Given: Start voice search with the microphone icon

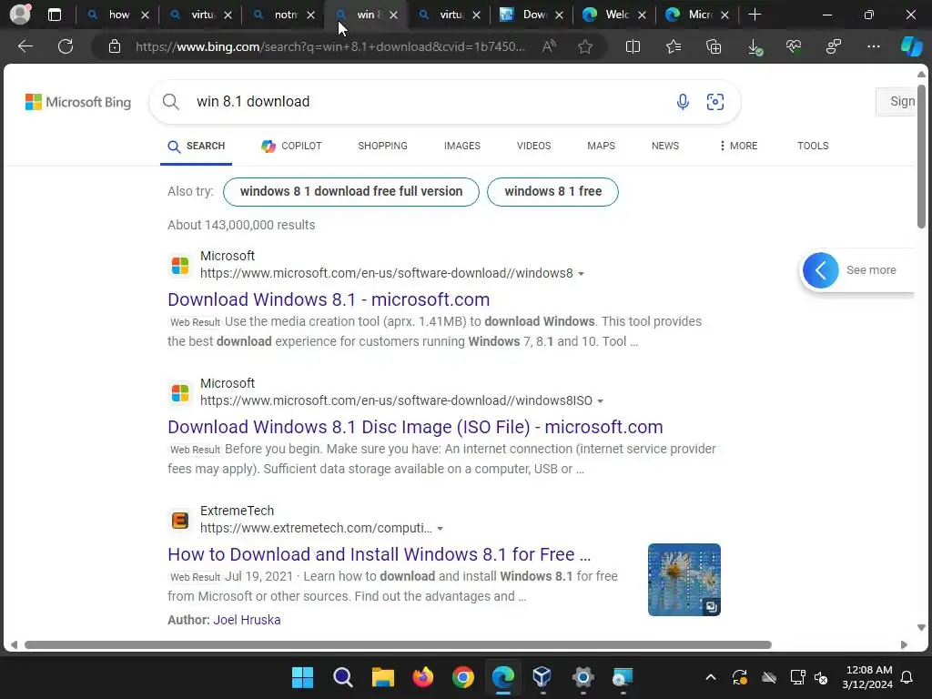Looking at the screenshot, I should (683, 102).
